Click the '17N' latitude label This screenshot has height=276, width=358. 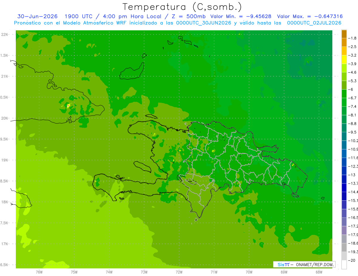pyautogui.click(x=4, y=244)
